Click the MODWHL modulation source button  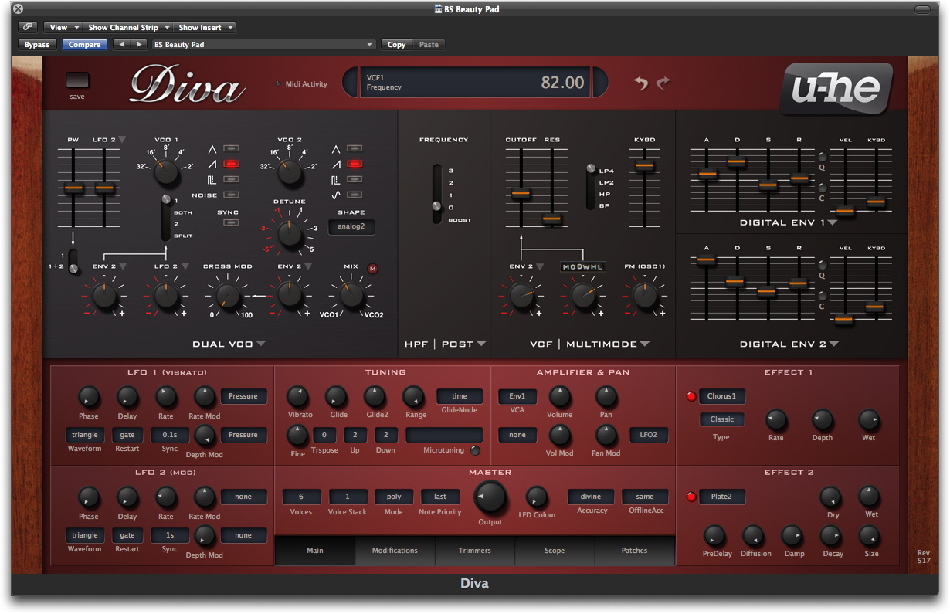[x=583, y=266]
